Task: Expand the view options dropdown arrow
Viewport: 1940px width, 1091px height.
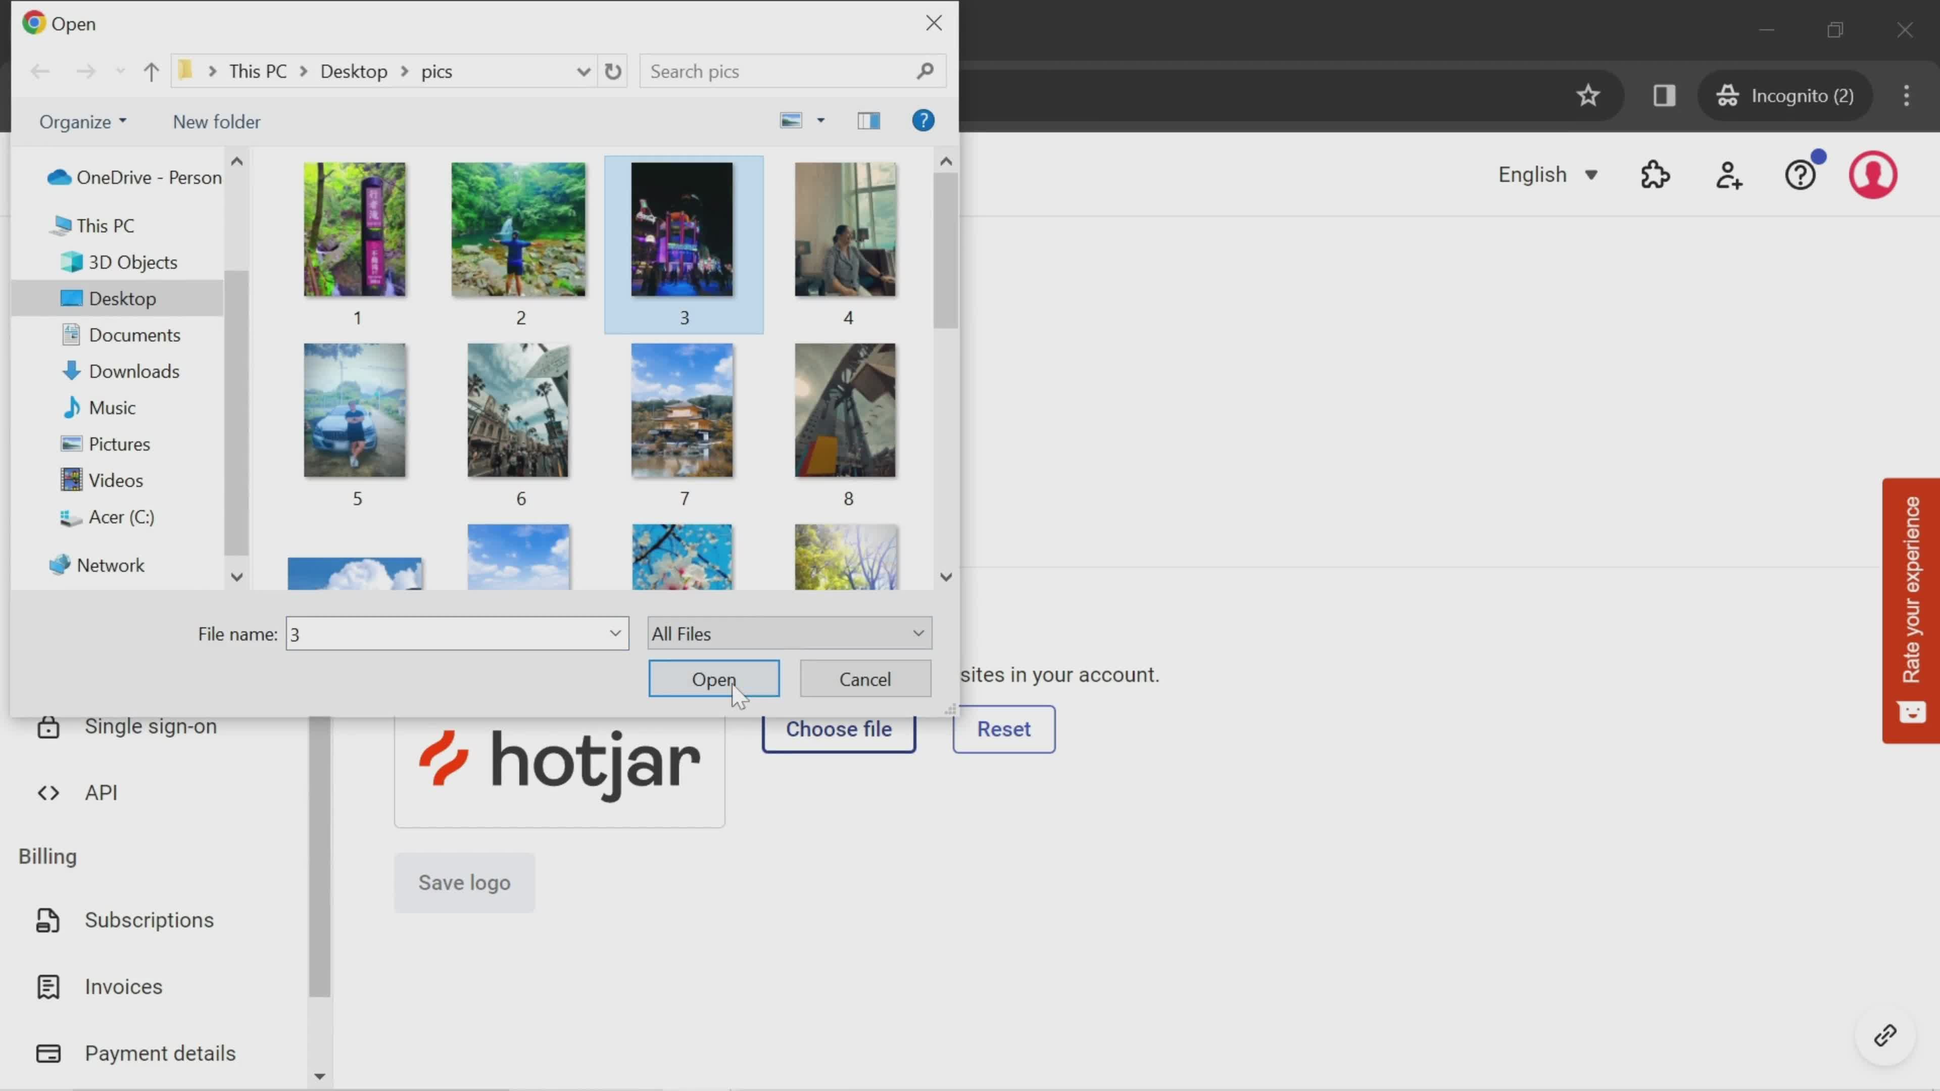Action: [821, 121]
